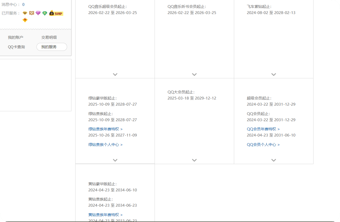Go to QQ卡查询 in the sidebar
The width and height of the screenshot is (340, 222).
tap(16, 47)
